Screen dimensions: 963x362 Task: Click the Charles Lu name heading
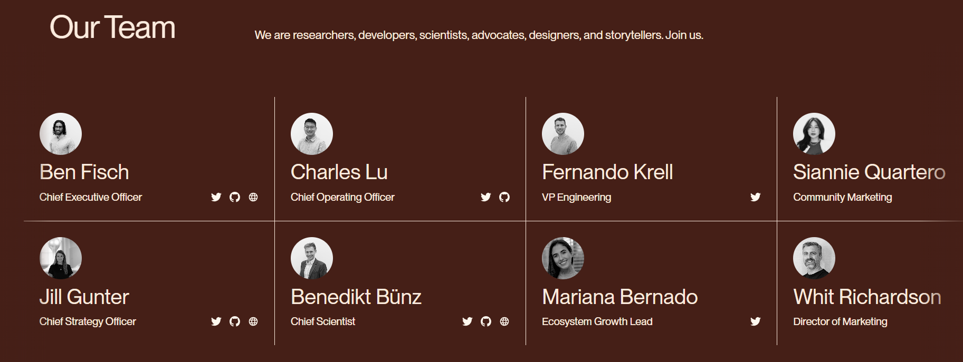pos(339,172)
